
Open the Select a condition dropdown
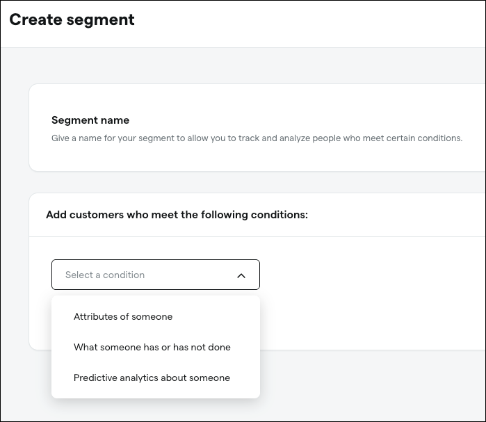tap(156, 275)
